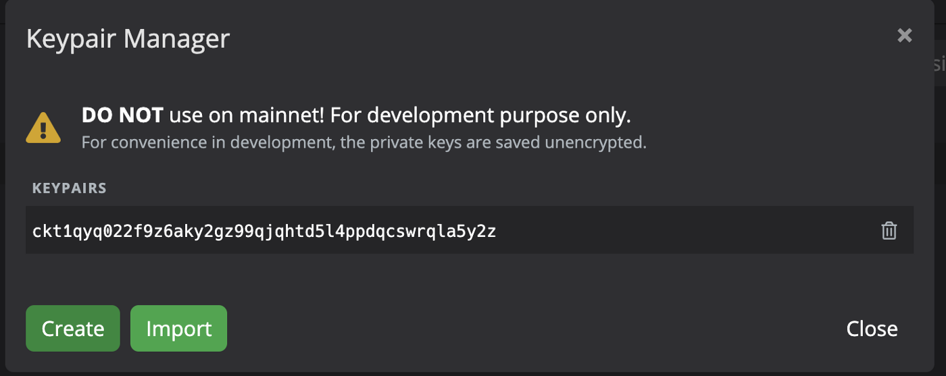This screenshot has width=946, height=376.
Task: Click the ckt1 prefix of the address
Action: point(52,232)
